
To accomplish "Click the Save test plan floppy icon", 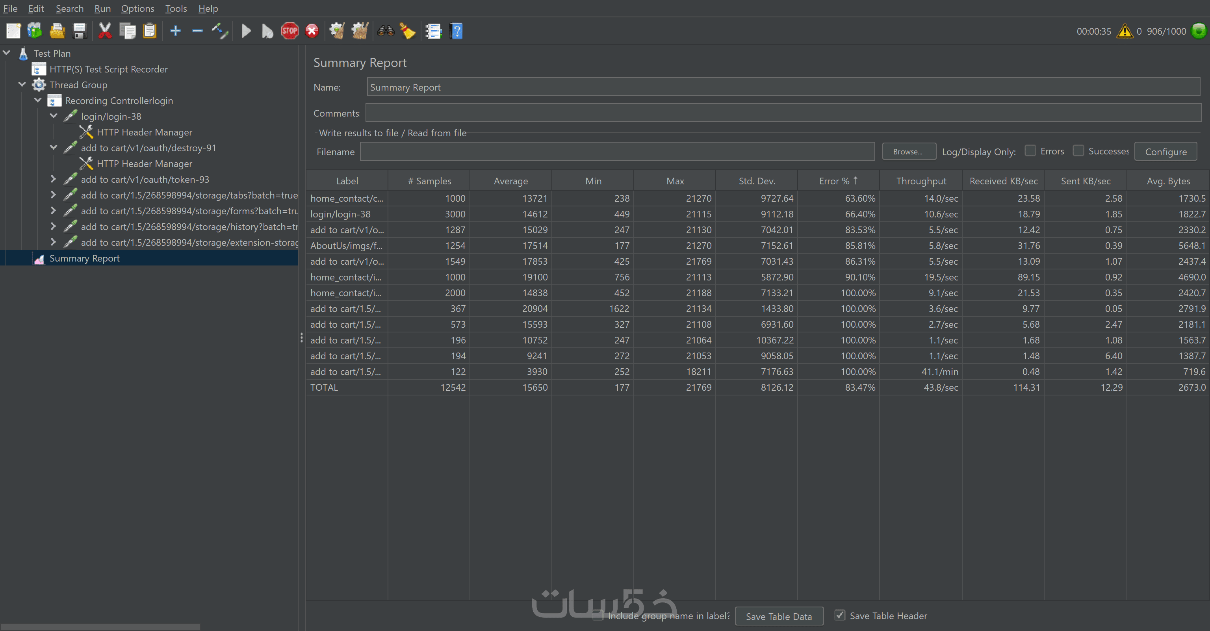I will pos(80,32).
